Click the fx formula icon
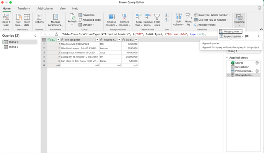Screen dimensions: 264x153 point(57,34)
